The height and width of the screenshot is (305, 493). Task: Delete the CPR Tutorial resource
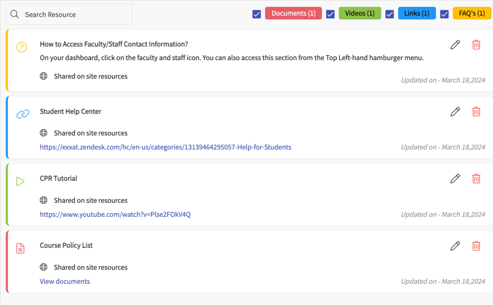click(x=476, y=178)
